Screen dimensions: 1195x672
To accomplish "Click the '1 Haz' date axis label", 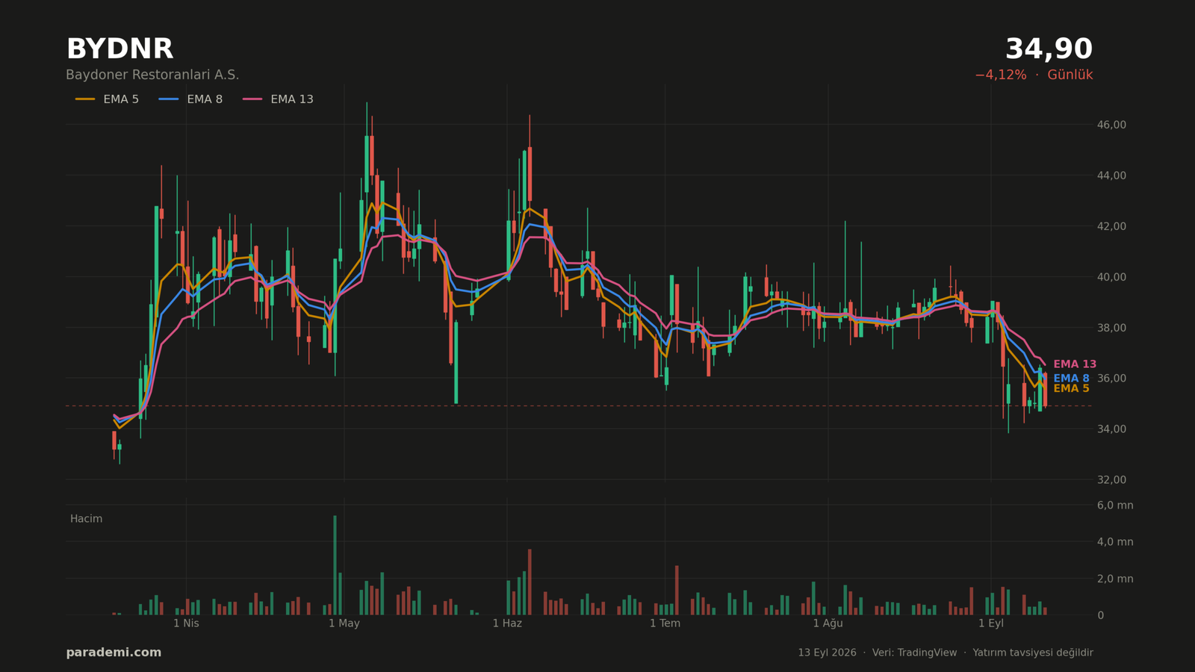I will (507, 623).
